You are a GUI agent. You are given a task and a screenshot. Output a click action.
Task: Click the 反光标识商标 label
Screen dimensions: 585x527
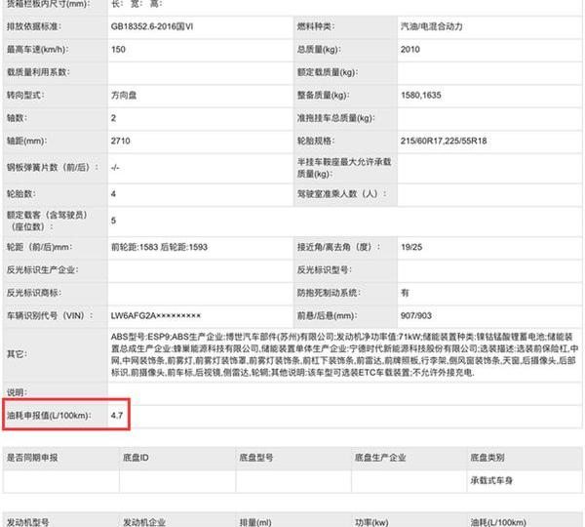[x=34, y=293]
